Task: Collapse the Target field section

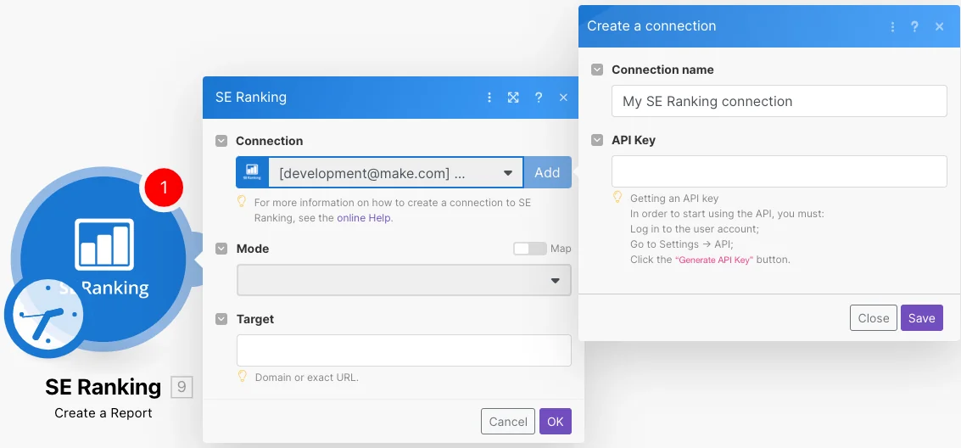Action: (221, 319)
